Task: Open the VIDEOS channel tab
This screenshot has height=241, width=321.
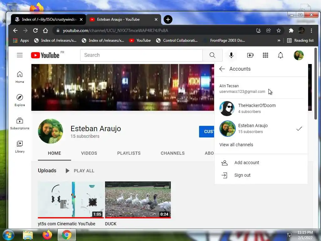Action: click(x=89, y=153)
